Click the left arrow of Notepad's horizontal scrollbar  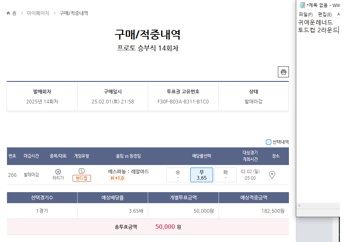[x=300, y=206]
